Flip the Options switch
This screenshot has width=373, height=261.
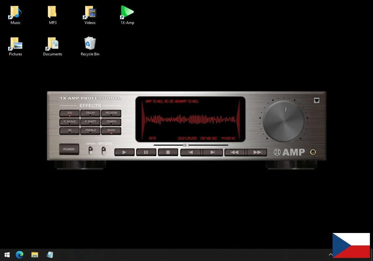coord(104,151)
